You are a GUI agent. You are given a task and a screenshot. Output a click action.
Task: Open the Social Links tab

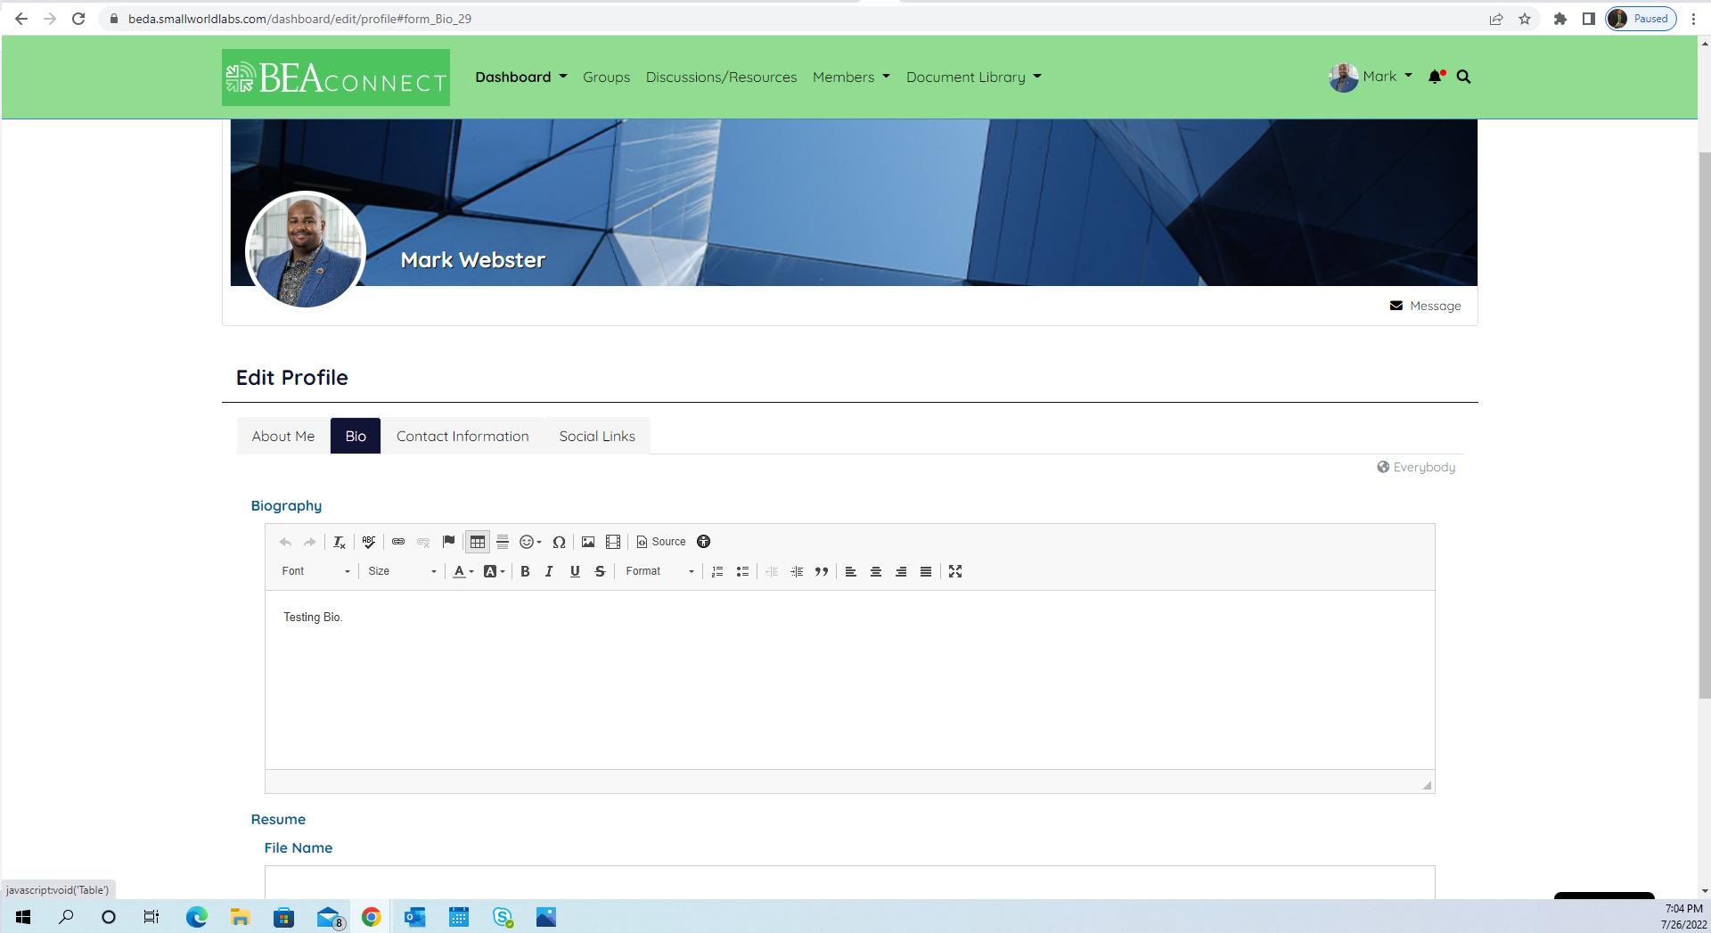(x=597, y=436)
